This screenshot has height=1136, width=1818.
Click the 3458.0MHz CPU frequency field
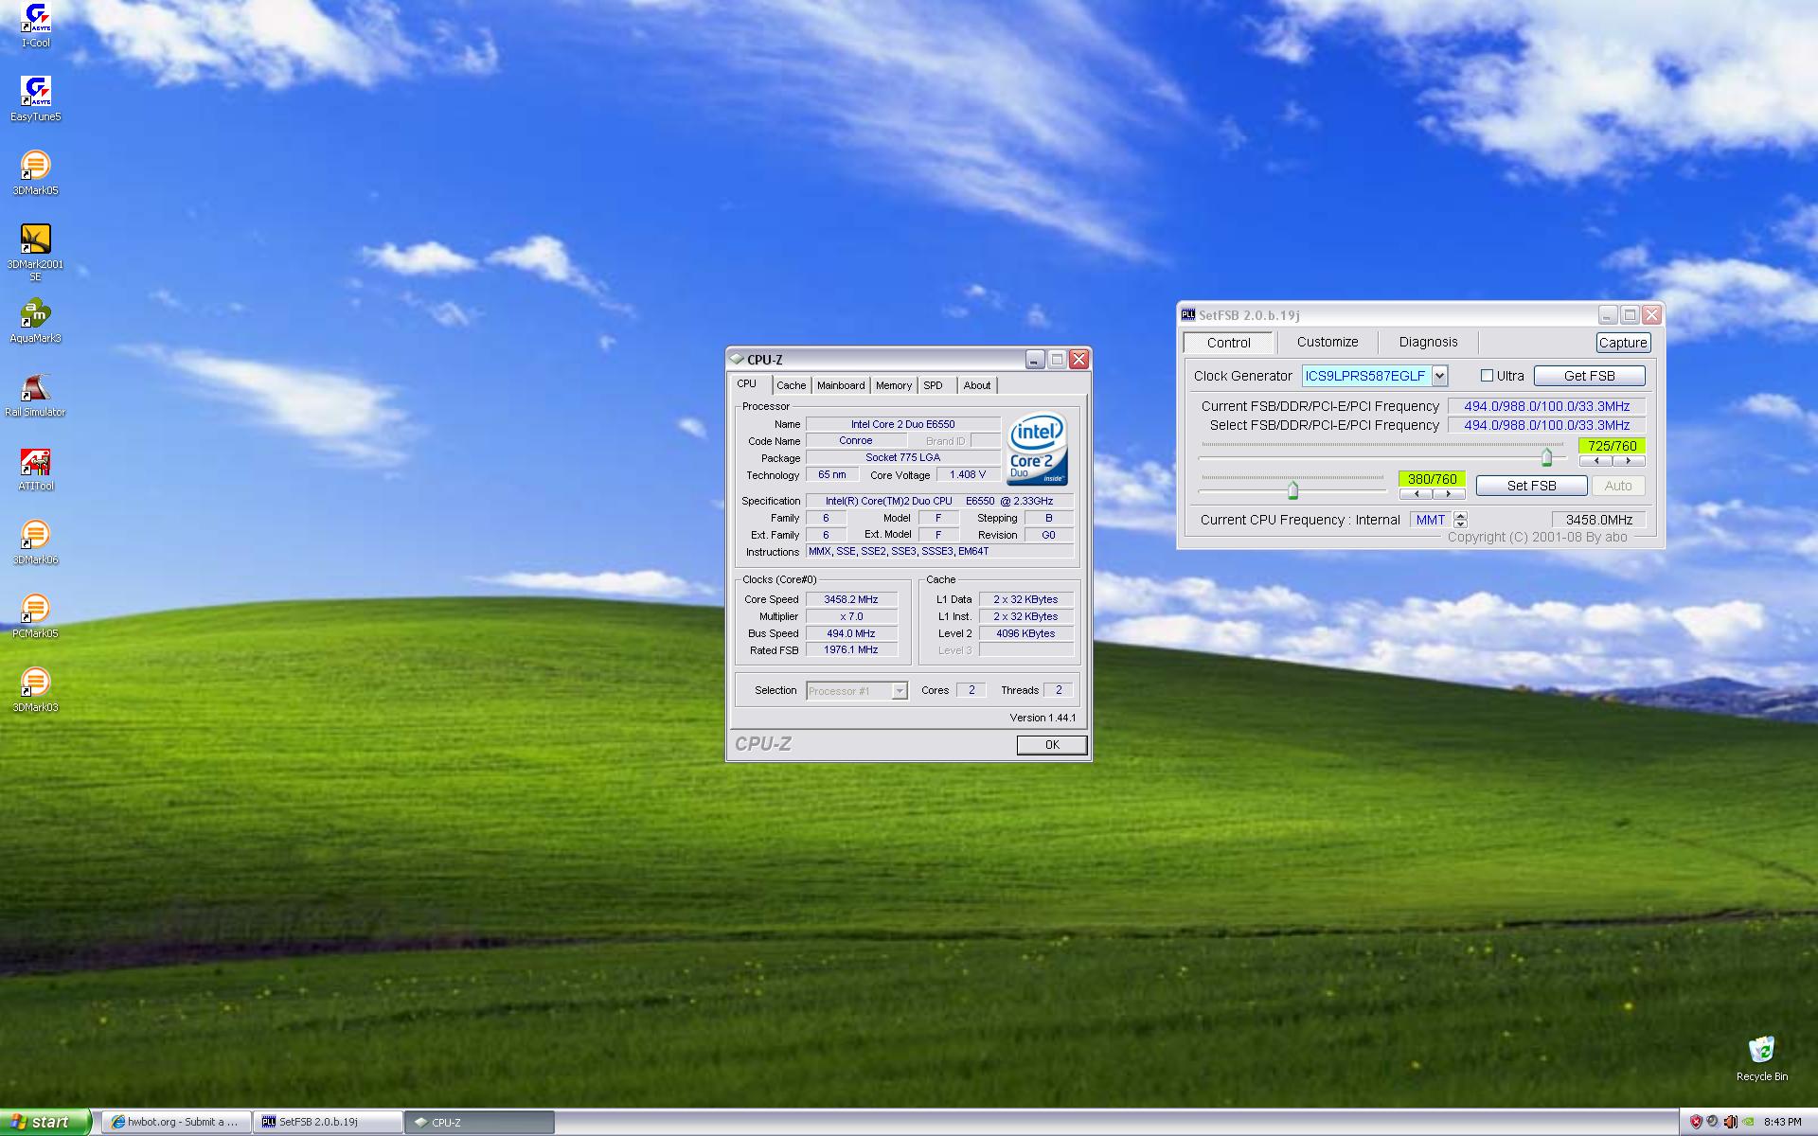click(x=1598, y=520)
